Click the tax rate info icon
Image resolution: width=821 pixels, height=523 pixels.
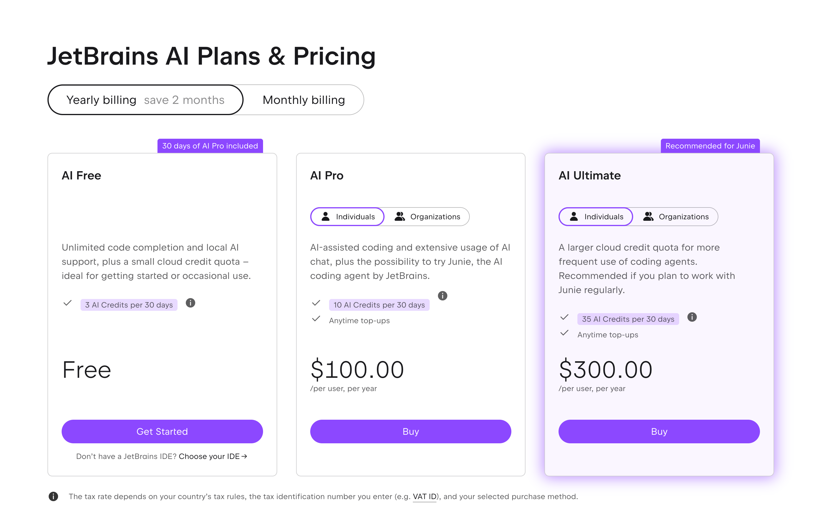point(53,496)
